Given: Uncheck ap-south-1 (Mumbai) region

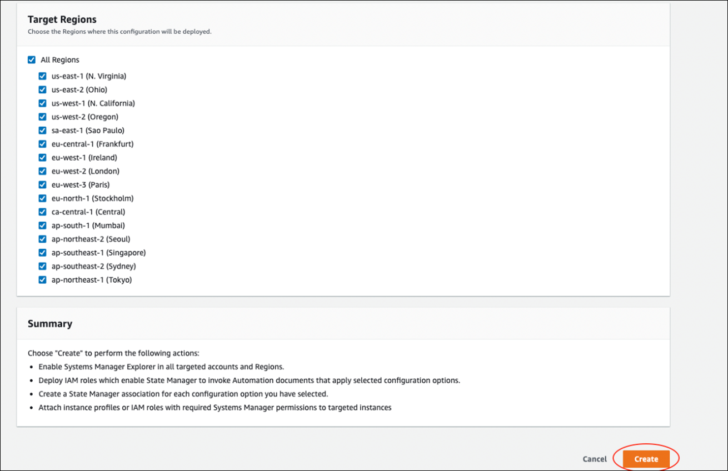Looking at the screenshot, I should 42,226.
